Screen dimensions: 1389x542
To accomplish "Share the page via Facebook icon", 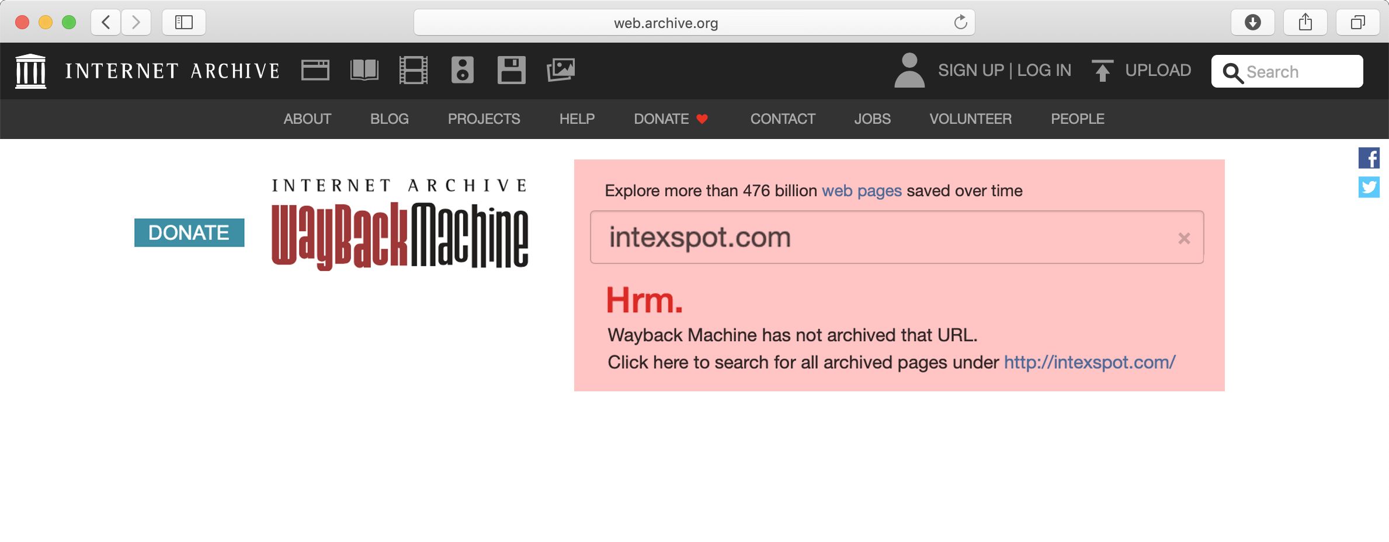I will pos(1369,158).
